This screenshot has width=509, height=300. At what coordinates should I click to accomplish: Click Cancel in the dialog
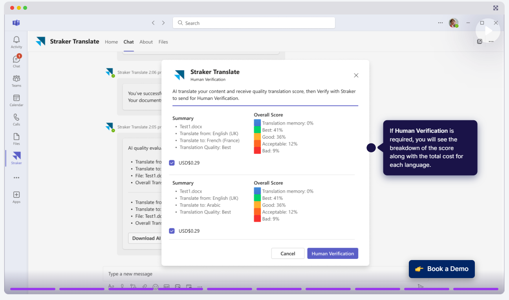pos(288,253)
